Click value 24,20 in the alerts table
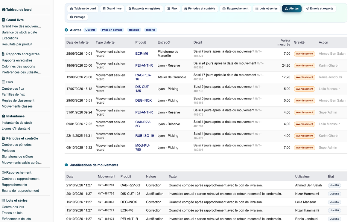This screenshot has width=359, height=222. pos(286,65)
